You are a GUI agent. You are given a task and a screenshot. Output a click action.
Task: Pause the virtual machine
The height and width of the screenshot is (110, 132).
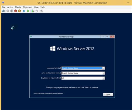pyautogui.click(x=24, y=11)
